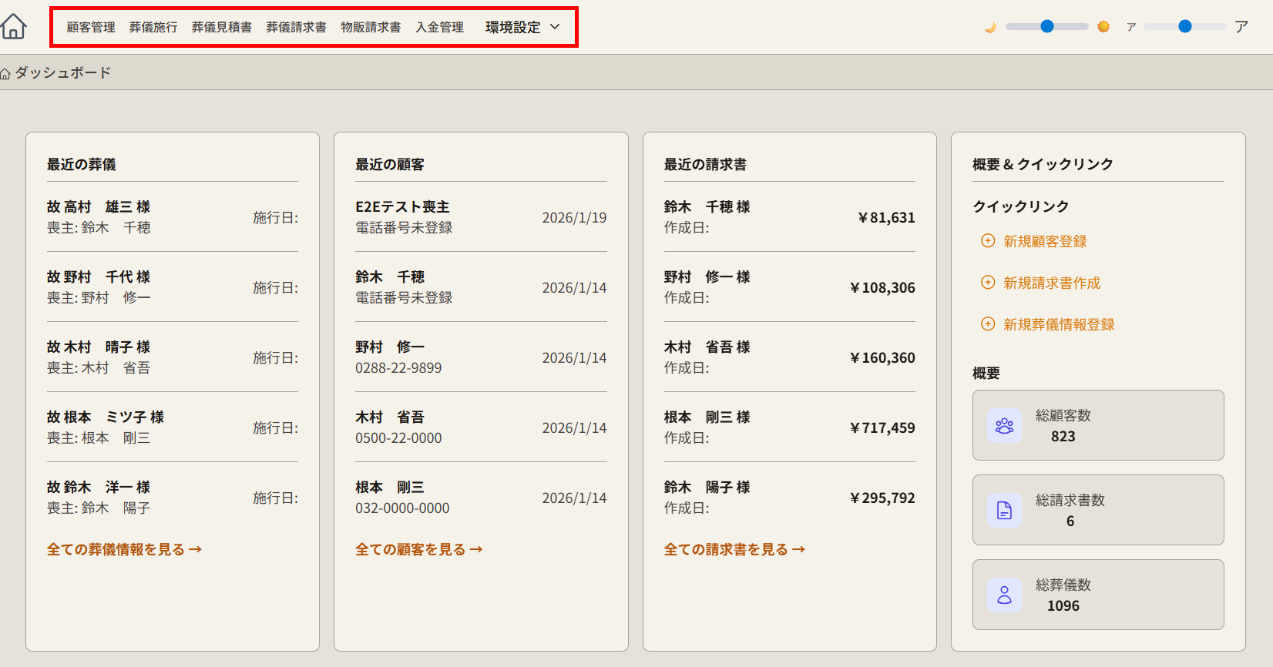Click the 総葬儀数 person icon
Image resolution: width=1273 pixels, height=667 pixels.
pos(1004,595)
